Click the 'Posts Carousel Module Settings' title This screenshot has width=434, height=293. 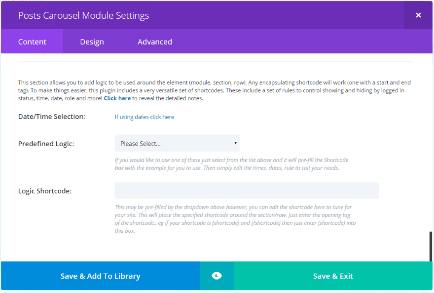coord(83,15)
